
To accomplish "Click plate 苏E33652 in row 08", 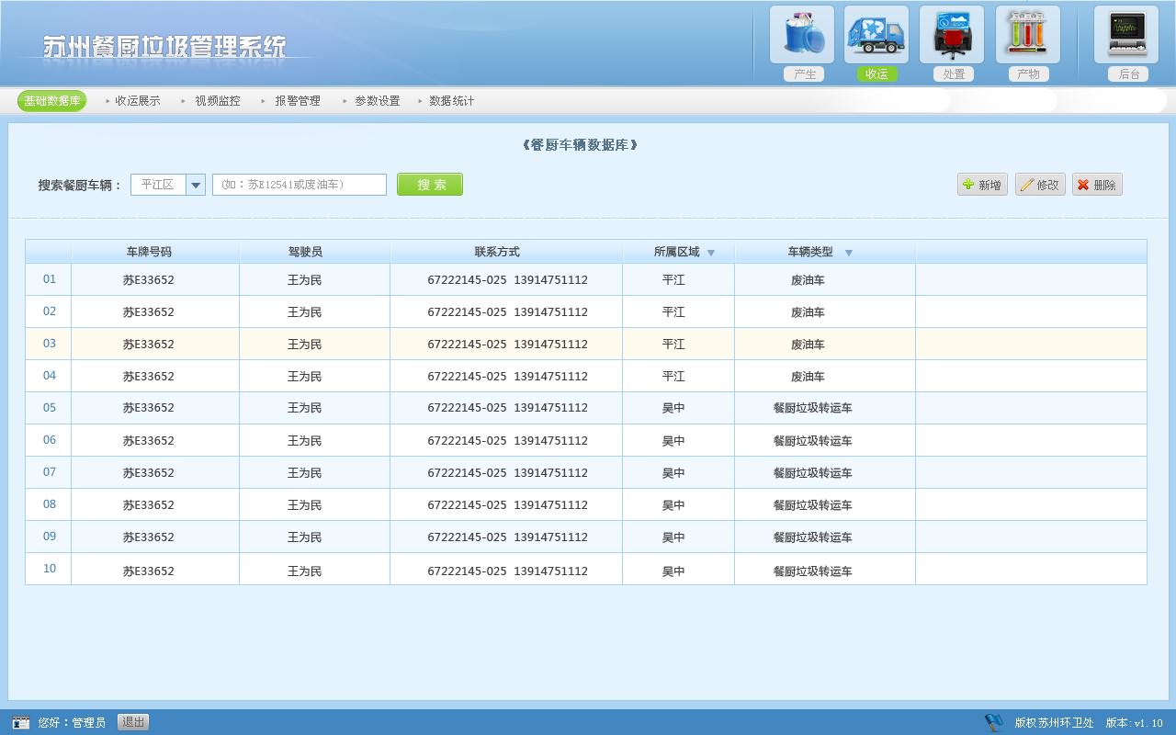I will 149,505.
